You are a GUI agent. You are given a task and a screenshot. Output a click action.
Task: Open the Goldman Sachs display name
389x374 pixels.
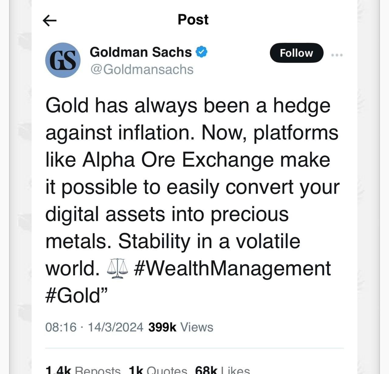141,52
